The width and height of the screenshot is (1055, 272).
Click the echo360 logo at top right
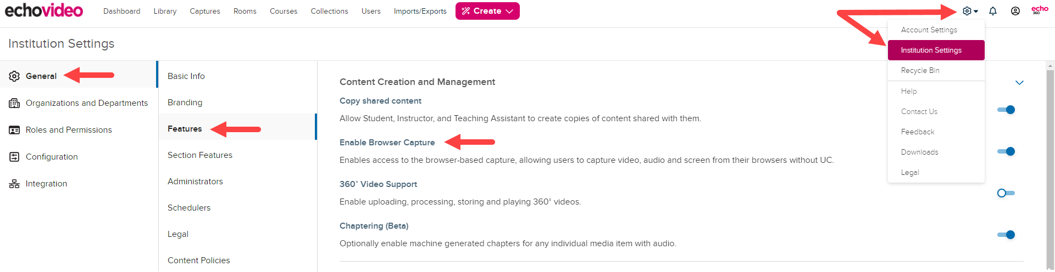(1040, 10)
